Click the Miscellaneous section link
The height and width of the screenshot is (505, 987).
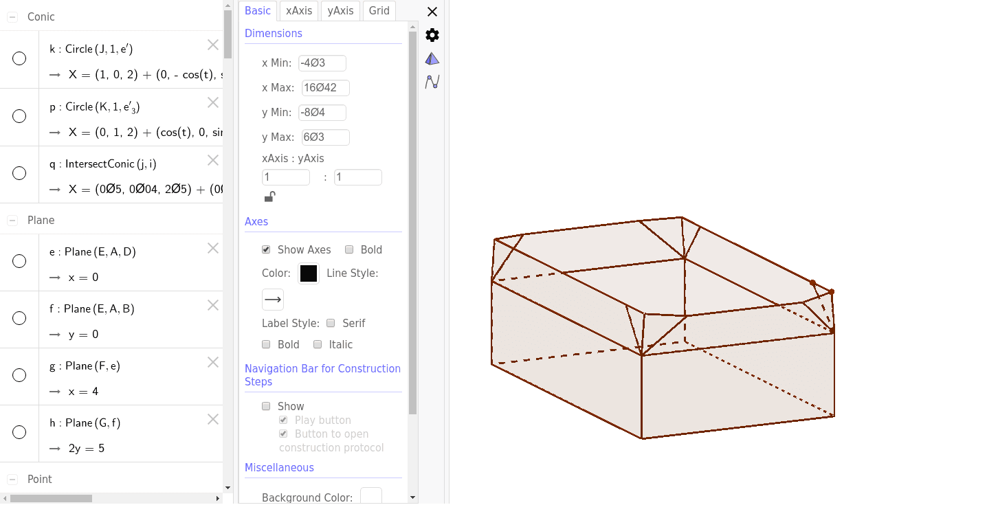point(279,467)
